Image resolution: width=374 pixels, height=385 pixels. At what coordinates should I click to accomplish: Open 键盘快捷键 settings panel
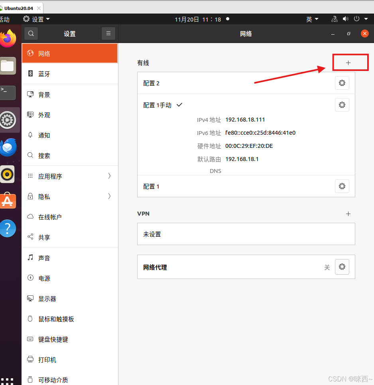70,339
